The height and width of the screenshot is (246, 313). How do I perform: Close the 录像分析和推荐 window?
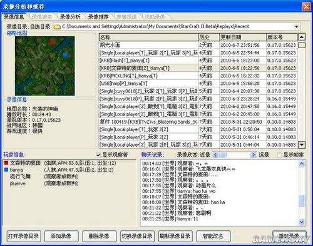click(x=306, y=7)
